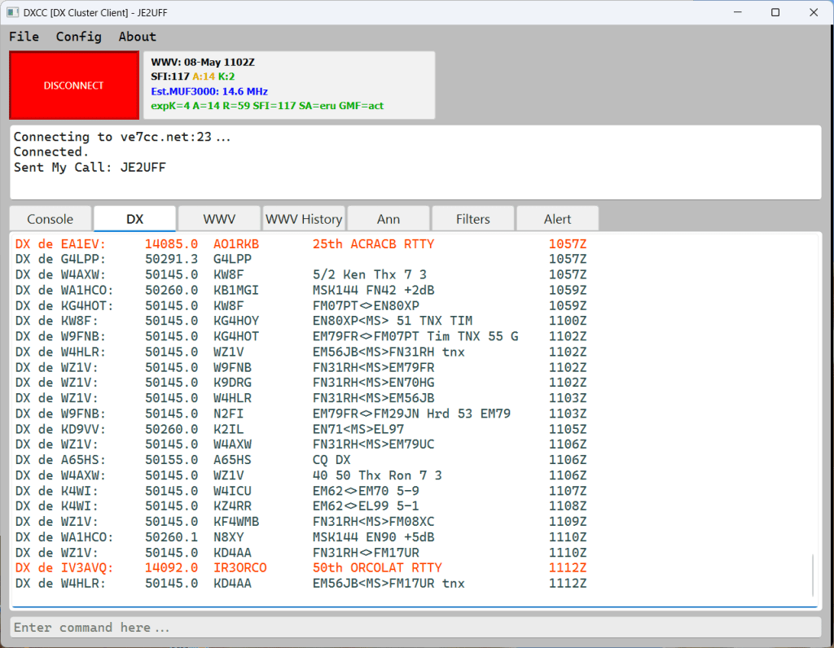Click the 'SFI:117' solar flux value
This screenshot has width=834, height=648.
click(170, 77)
